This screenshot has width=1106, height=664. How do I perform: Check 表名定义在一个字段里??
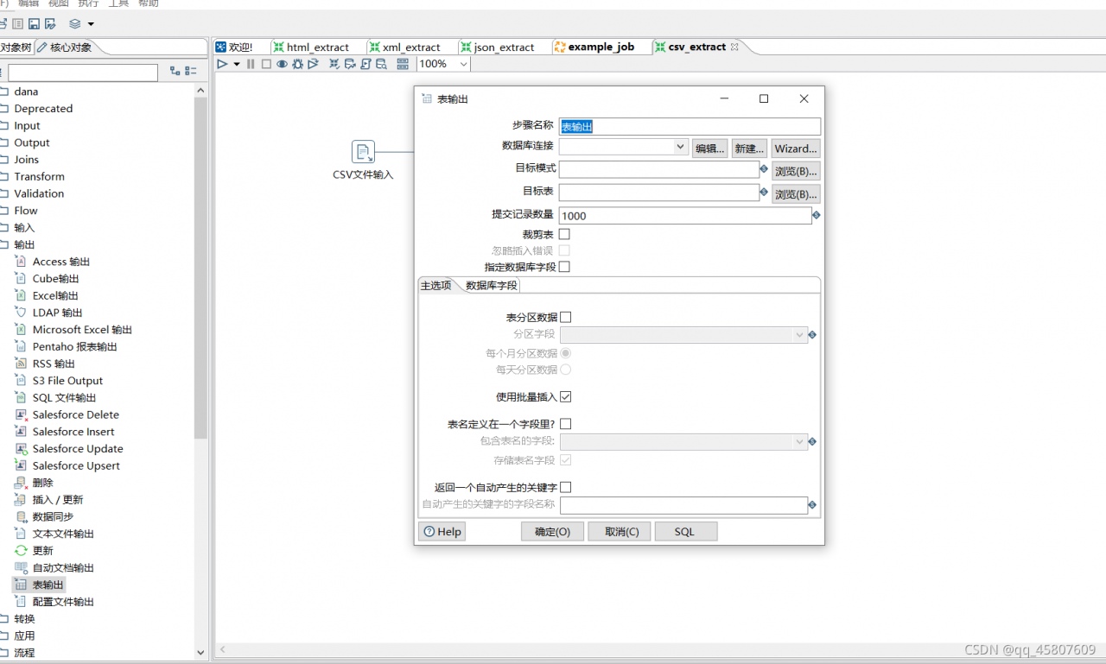pyautogui.click(x=566, y=424)
